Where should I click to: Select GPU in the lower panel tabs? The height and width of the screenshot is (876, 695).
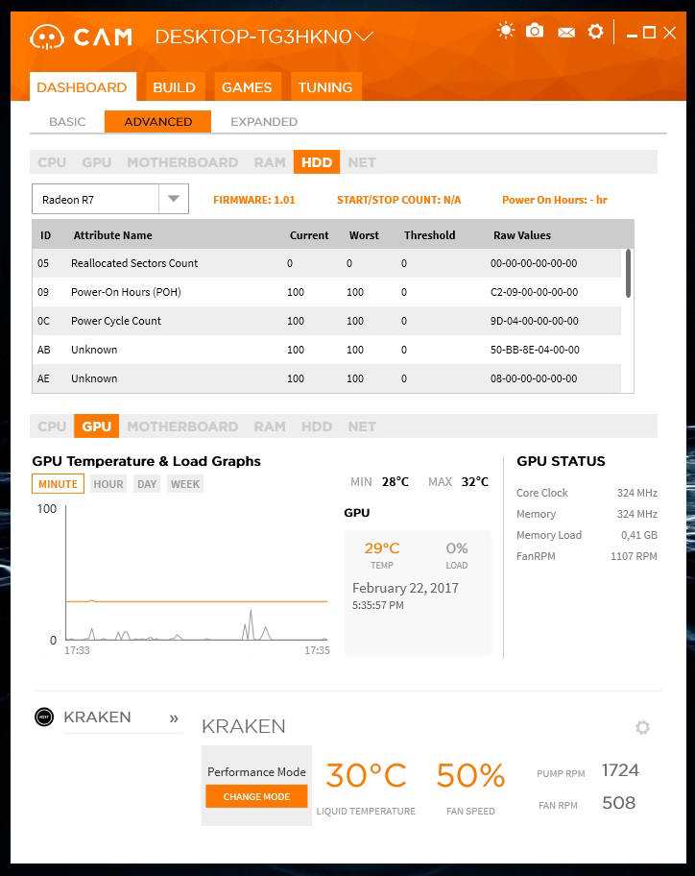pyautogui.click(x=97, y=426)
